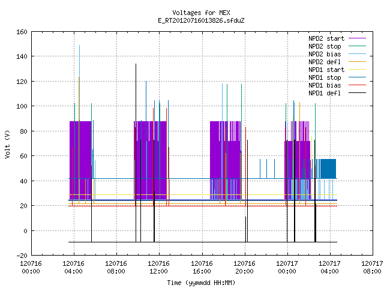This screenshot has height=288, width=384.
Task: Click the '120716 12:00' x-axis tick label
Action: (158, 268)
